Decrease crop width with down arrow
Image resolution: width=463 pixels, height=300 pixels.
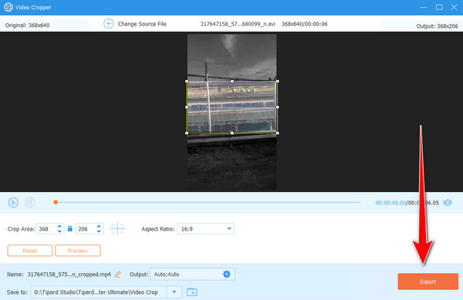59,231
